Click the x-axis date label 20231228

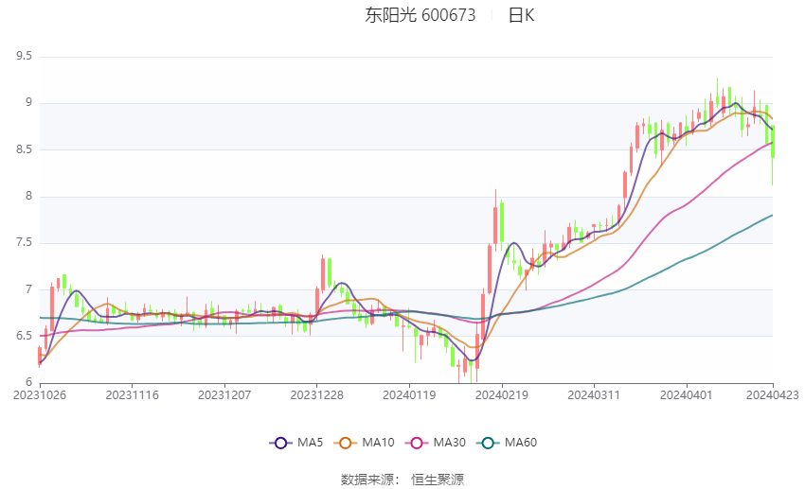point(316,395)
